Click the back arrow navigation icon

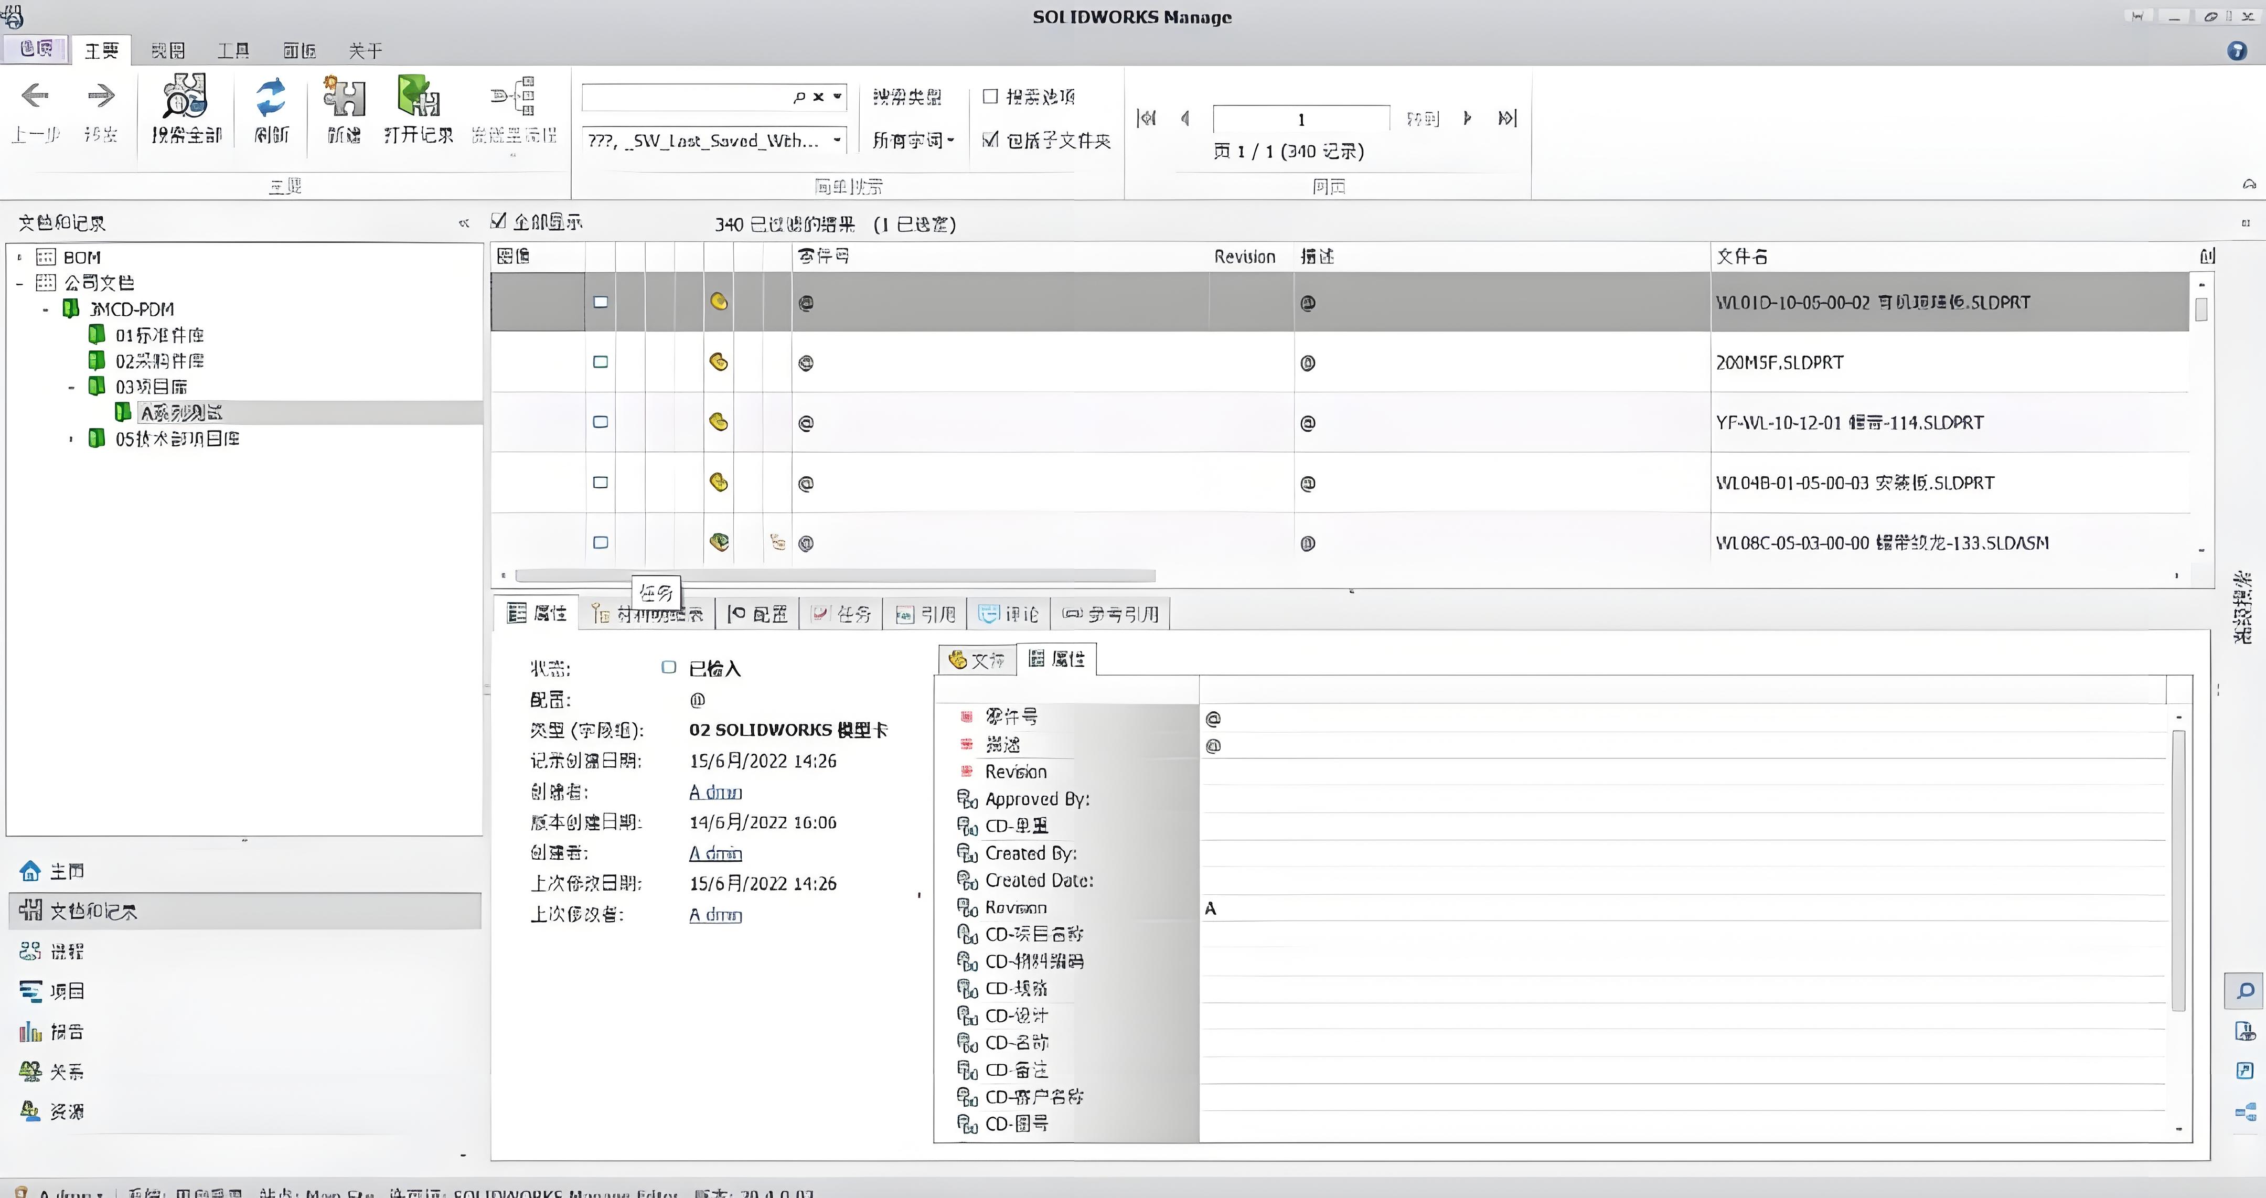click(x=35, y=96)
